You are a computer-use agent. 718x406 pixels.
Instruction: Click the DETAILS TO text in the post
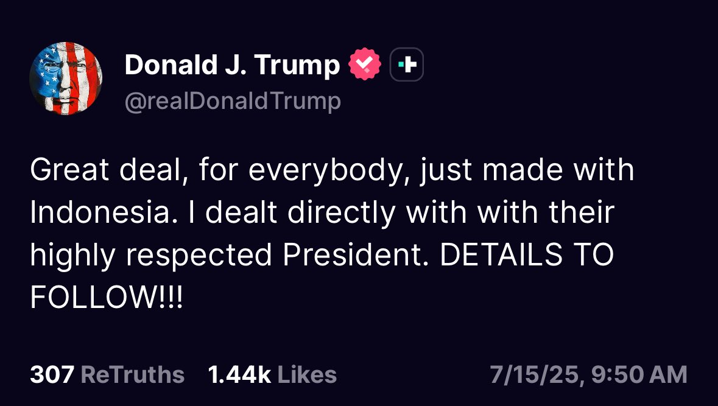527,256
